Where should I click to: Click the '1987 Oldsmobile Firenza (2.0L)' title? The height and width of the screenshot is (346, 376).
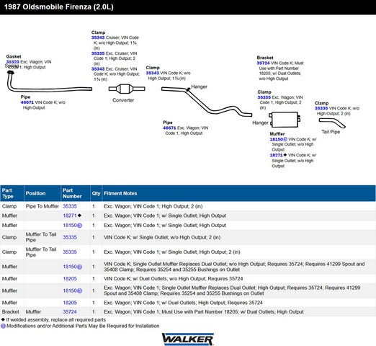point(59,7)
